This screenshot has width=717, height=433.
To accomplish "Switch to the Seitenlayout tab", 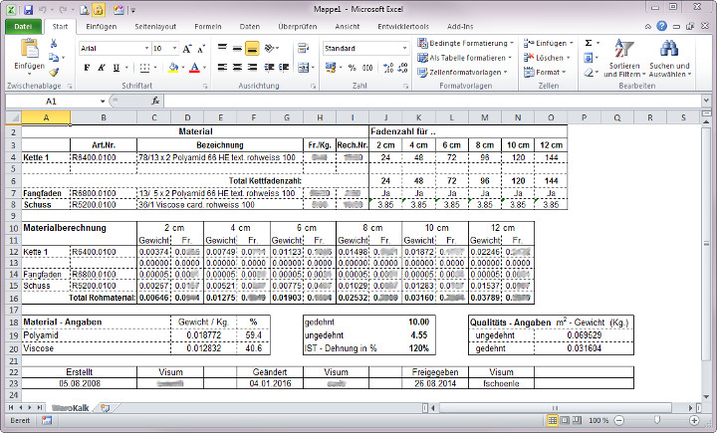I will (x=155, y=26).
